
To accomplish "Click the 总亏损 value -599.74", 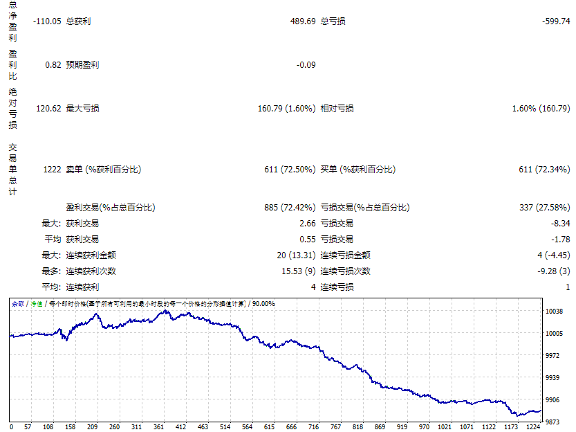I will pyautogui.click(x=557, y=21).
